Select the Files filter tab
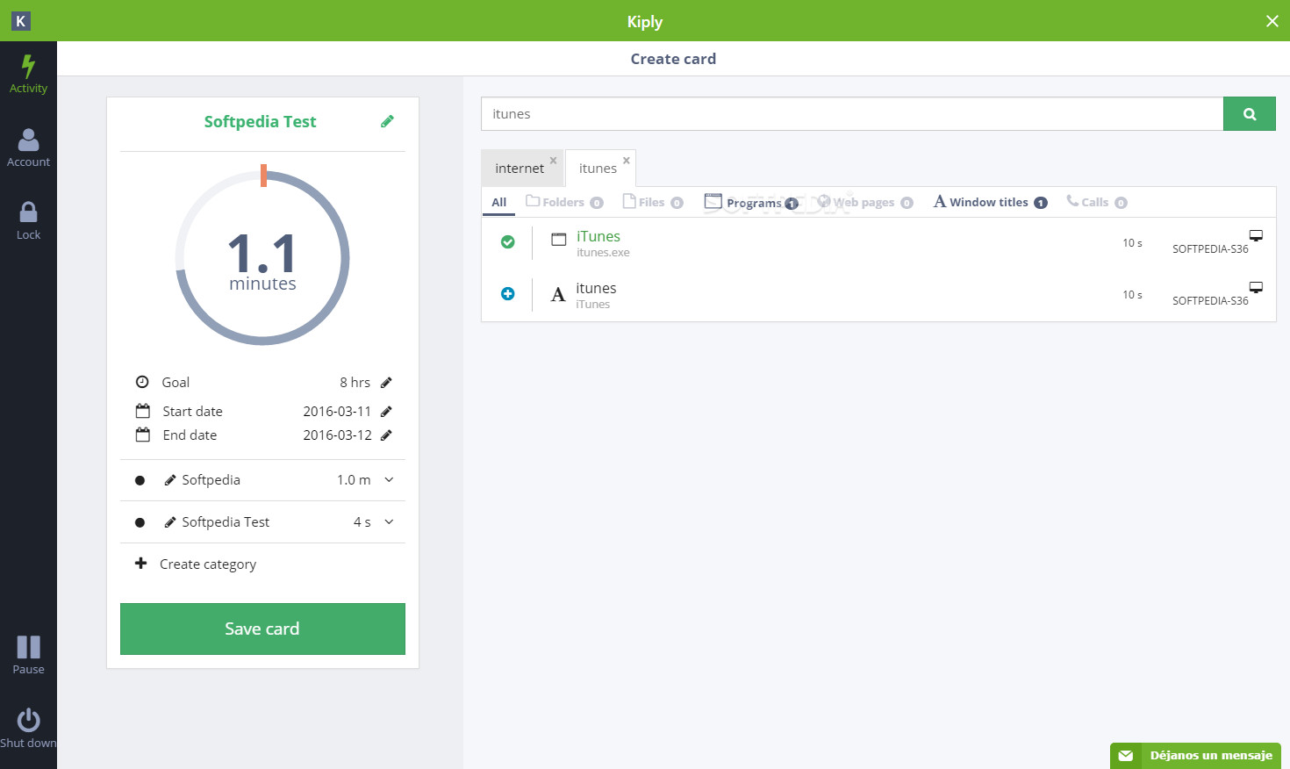The width and height of the screenshot is (1290, 769). coord(652,203)
